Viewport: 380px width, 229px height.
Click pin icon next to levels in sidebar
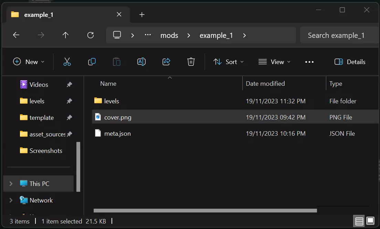tap(69, 101)
